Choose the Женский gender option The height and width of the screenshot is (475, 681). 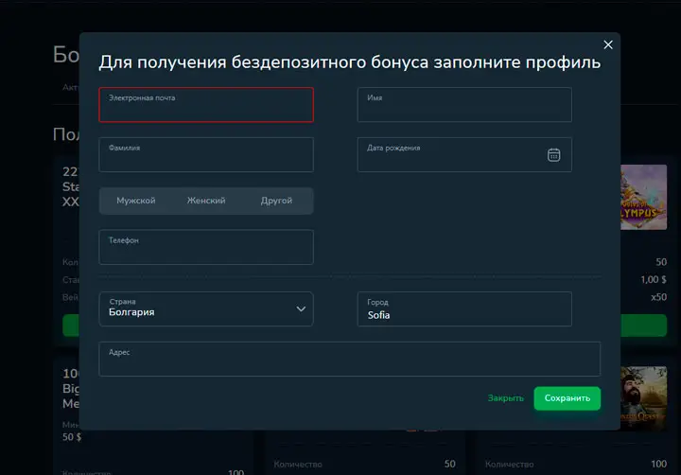pos(206,201)
